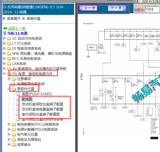Click page icon of 室内保险丝盒端子配置图
The image size is (160, 152).
(x=18, y=114)
